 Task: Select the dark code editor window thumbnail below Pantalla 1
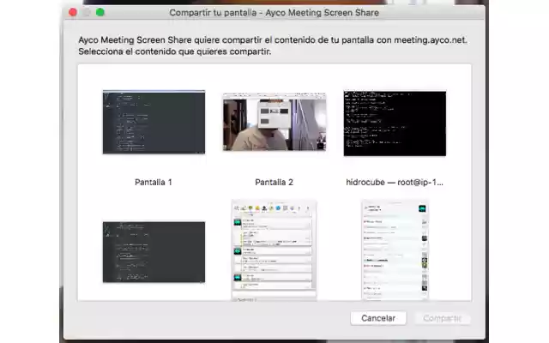click(154, 251)
